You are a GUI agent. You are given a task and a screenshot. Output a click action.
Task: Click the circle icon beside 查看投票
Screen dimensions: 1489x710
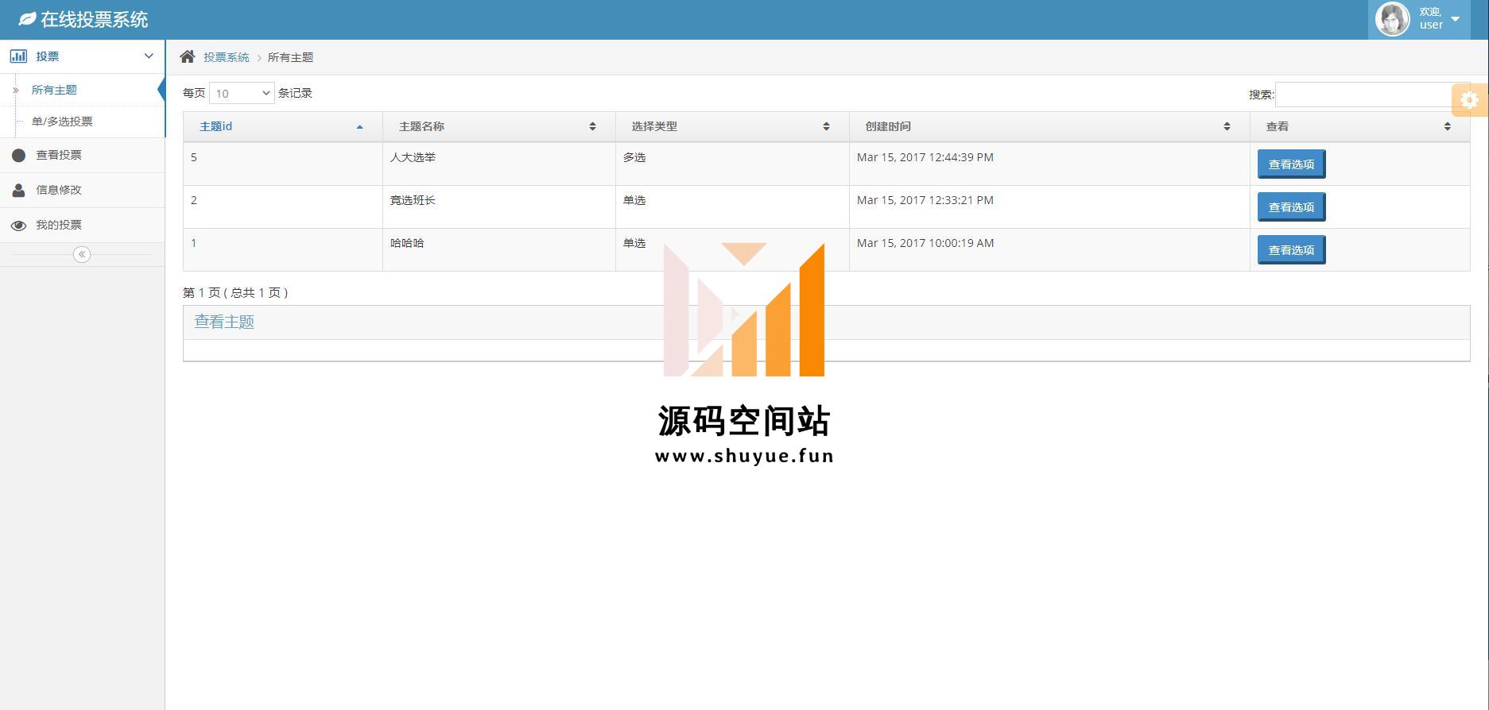[19, 156]
